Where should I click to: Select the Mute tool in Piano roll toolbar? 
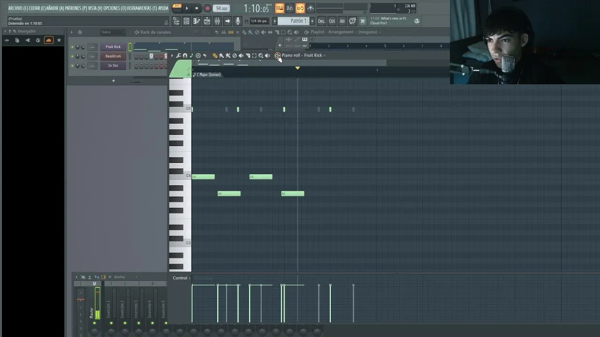[x=241, y=55]
